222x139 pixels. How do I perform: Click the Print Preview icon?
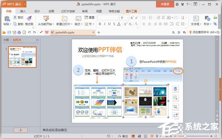tap(24, 33)
